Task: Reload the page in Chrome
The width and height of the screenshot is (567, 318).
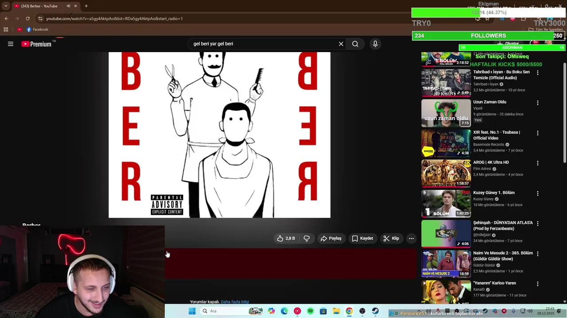Action: (27, 19)
